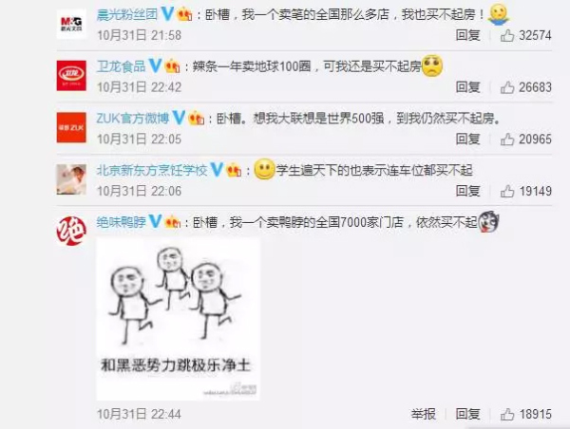This screenshot has width=570, height=429.
Task: Click 北京新东方烹饪学校 chef avatar
Action: coord(71,179)
